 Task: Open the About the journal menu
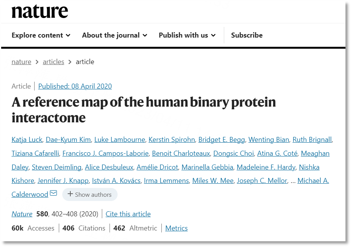[x=115, y=35]
